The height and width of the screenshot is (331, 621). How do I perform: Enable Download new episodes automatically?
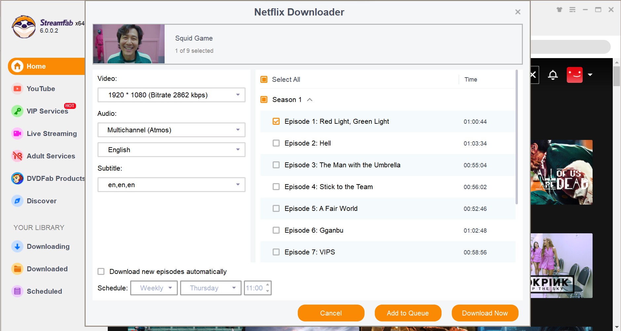tap(101, 272)
